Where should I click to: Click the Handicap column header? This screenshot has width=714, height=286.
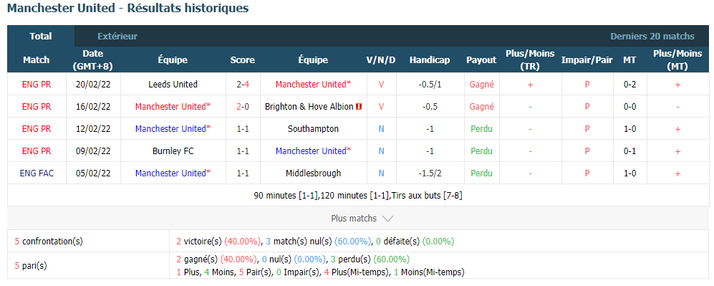click(430, 60)
